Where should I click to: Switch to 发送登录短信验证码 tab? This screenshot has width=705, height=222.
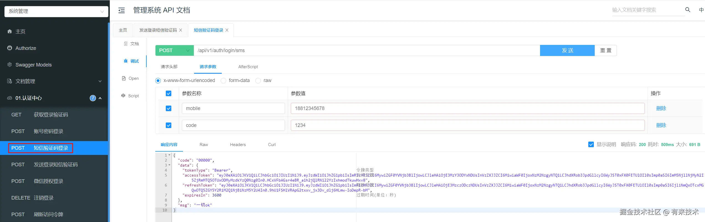158,30
